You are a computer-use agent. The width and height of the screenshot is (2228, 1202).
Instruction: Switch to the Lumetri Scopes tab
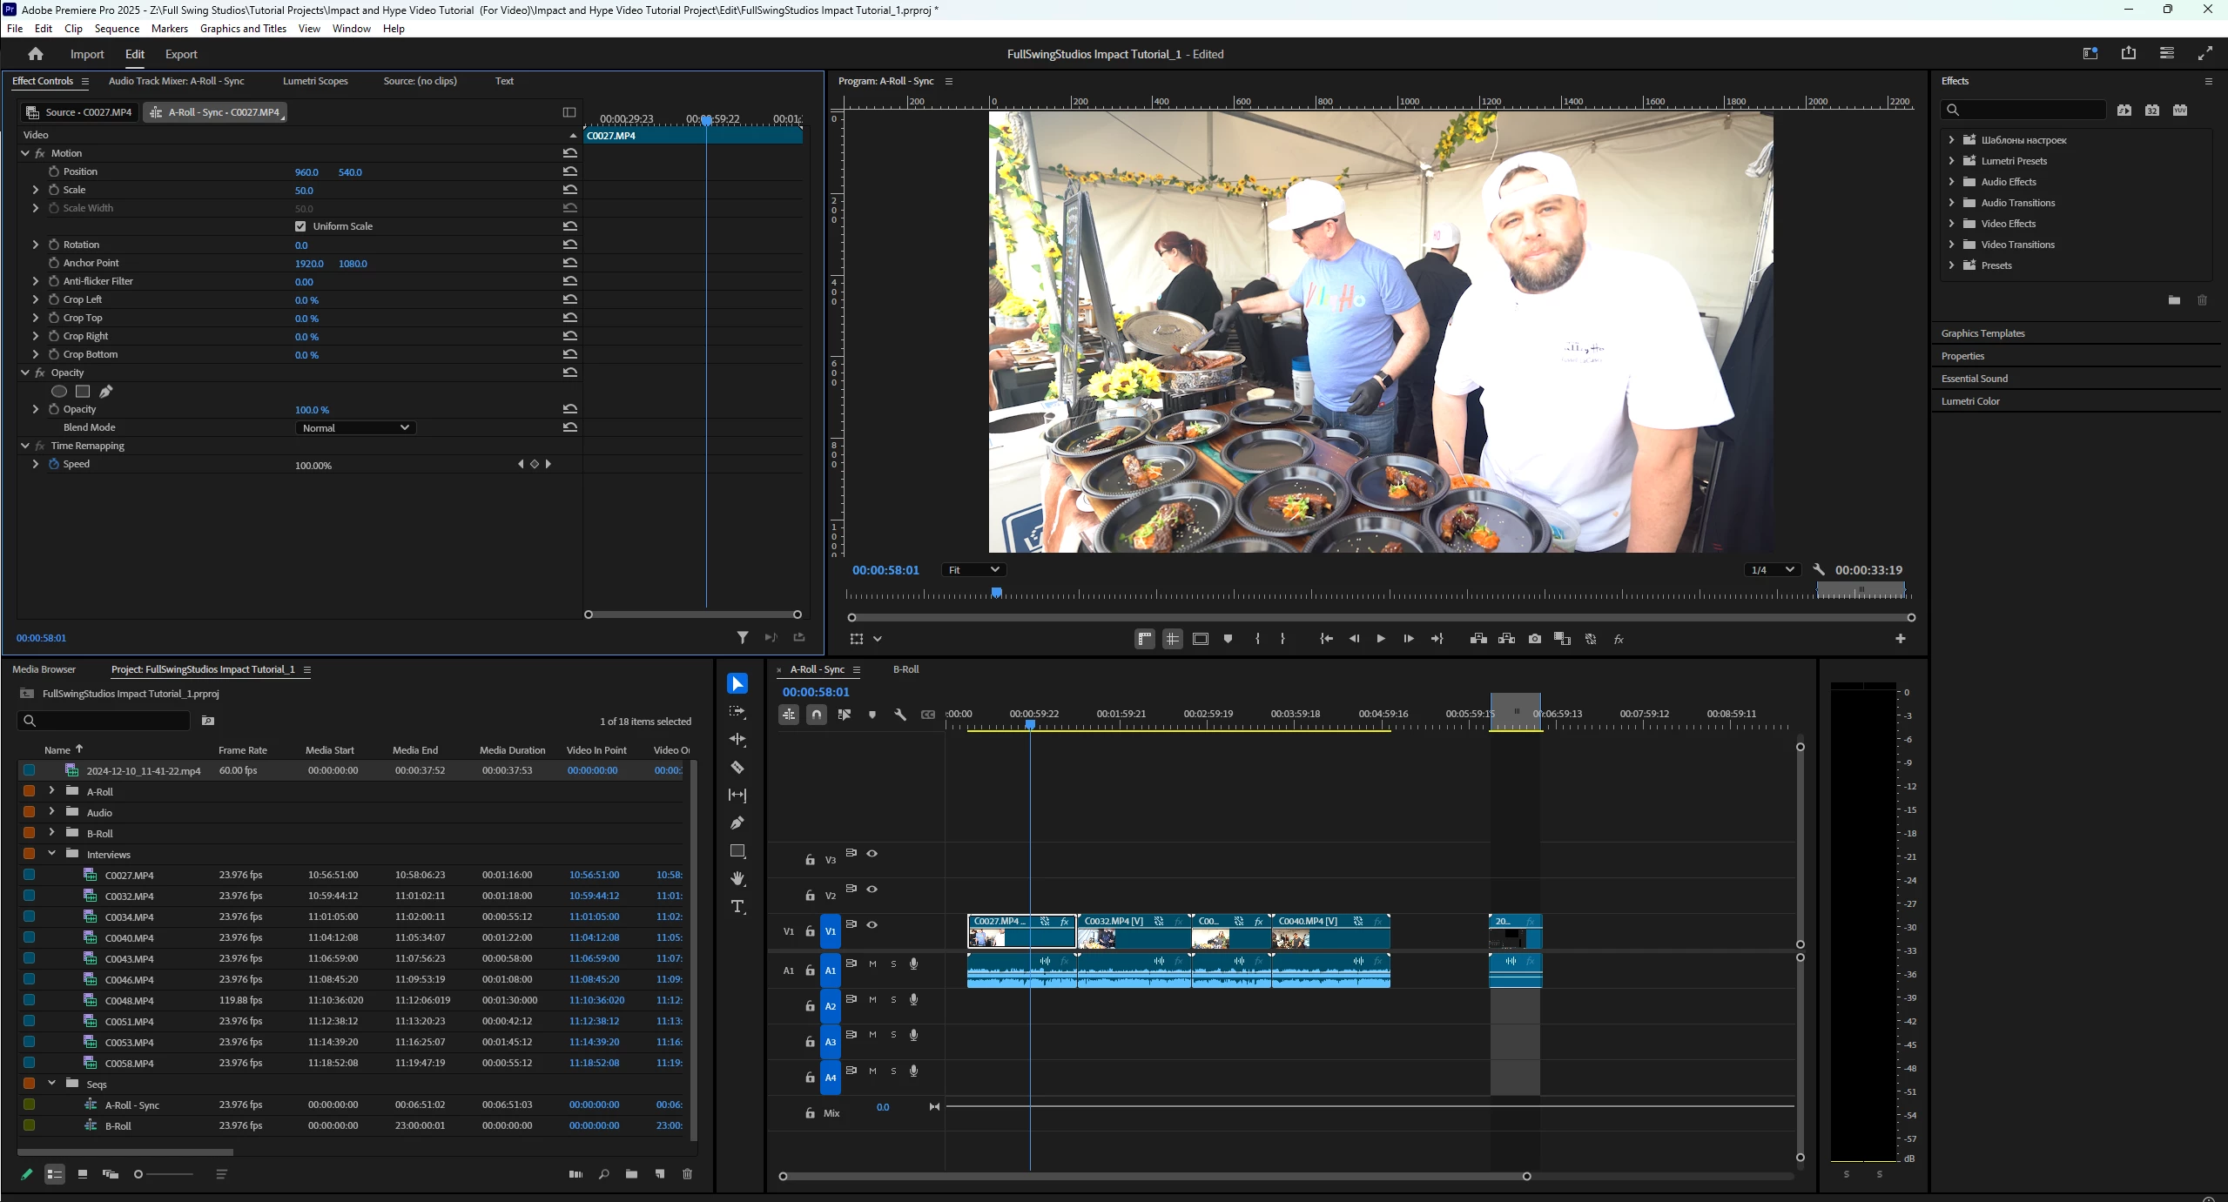315,81
